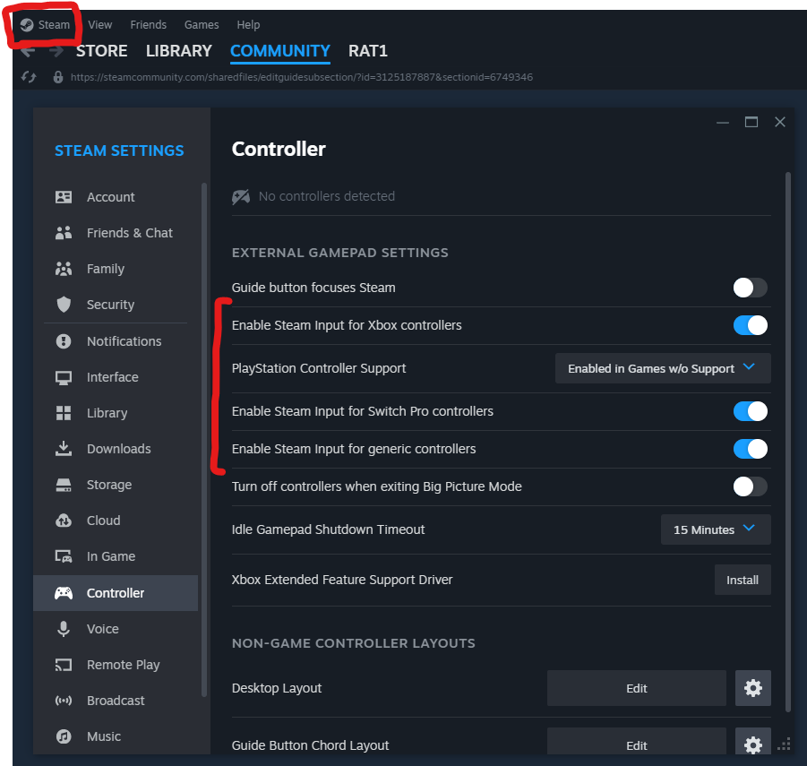Click the Cloud icon in sidebar
The width and height of the screenshot is (807, 766).
(x=64, y=521)
